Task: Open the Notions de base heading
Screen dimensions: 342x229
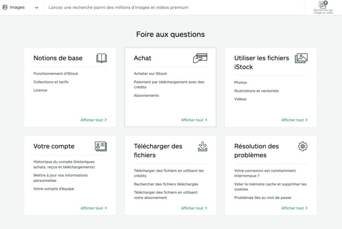Action: click(58, 58)
